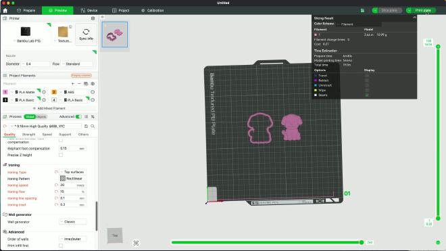Viewport: 446px width, 251px height.
Task: Open the AMS filament sync icon
Action: tap(86, 84)
